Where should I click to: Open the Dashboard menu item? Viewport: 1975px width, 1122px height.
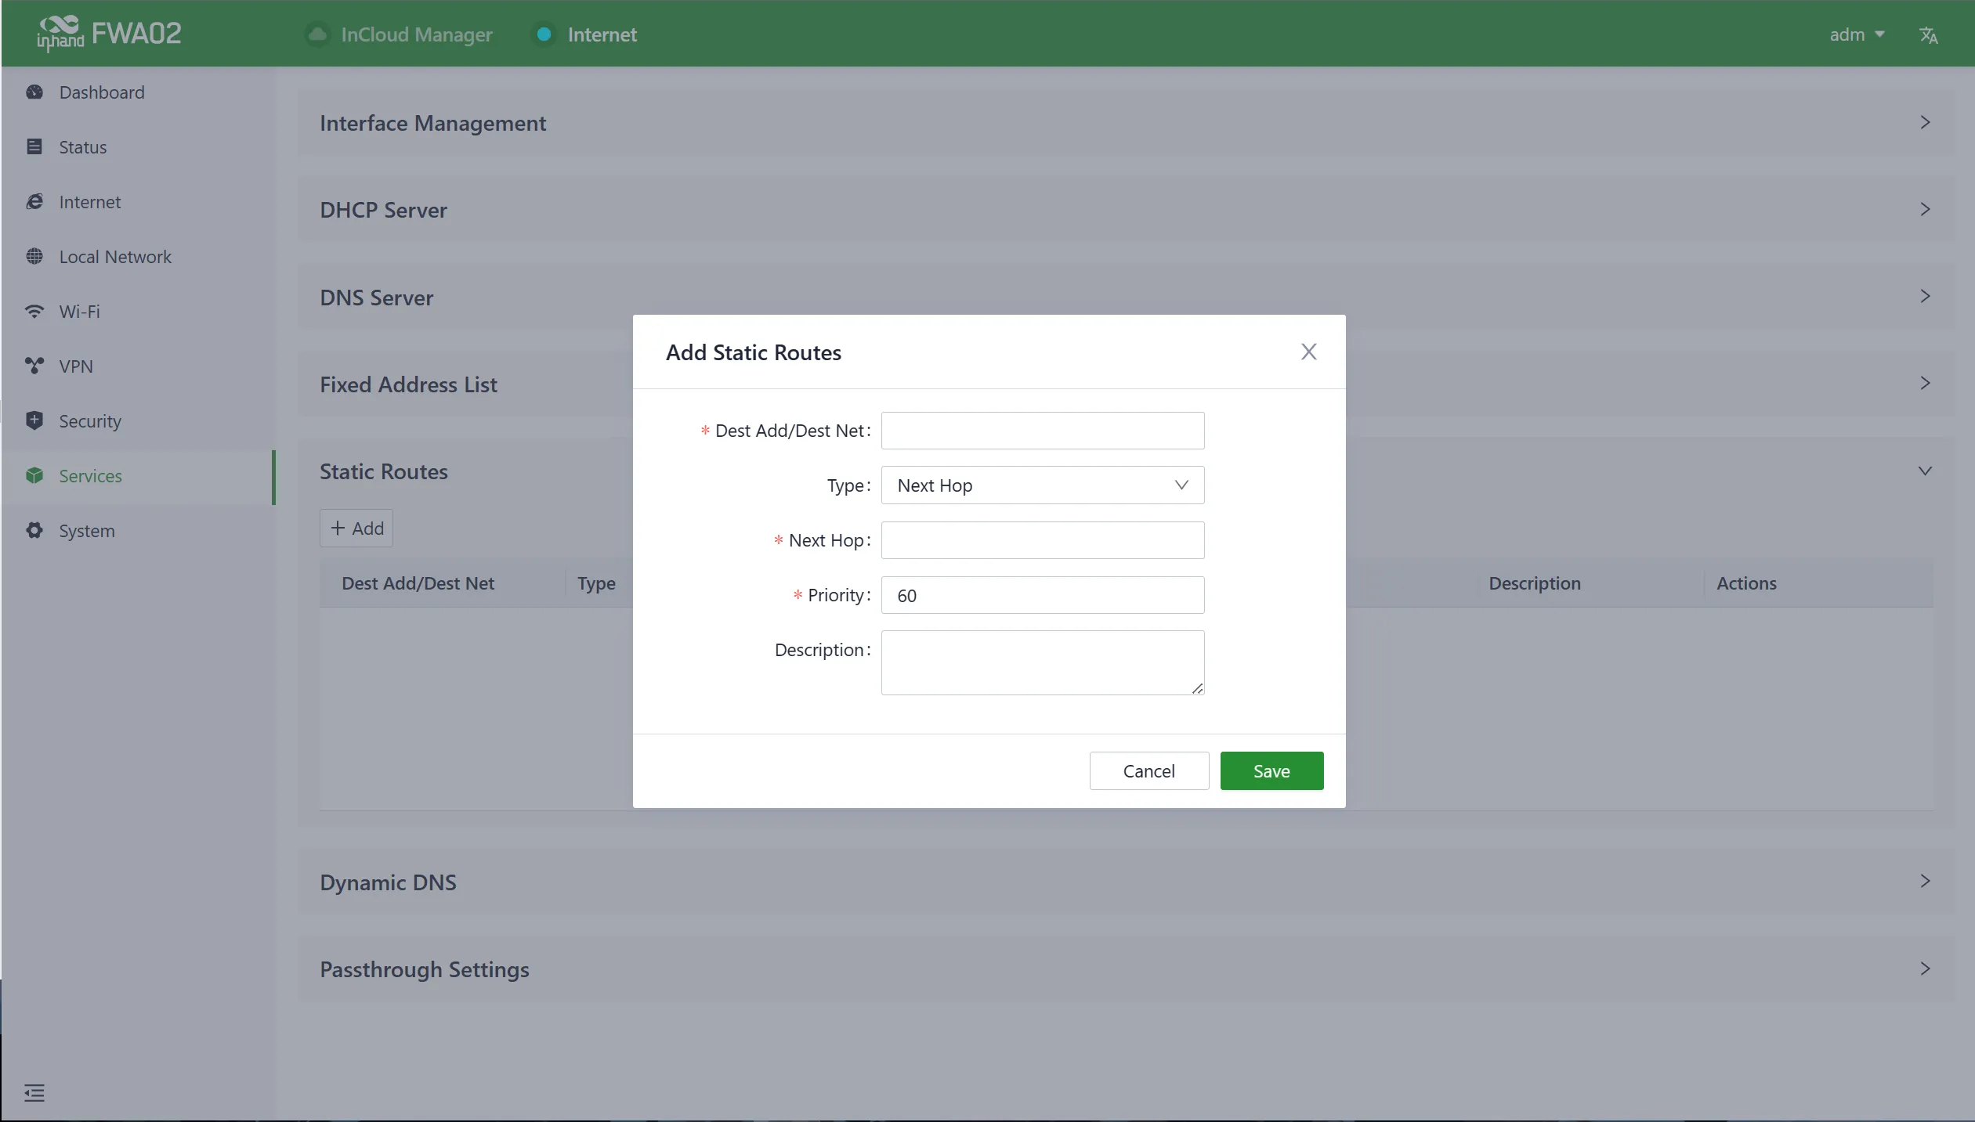(x=138, y=92)
